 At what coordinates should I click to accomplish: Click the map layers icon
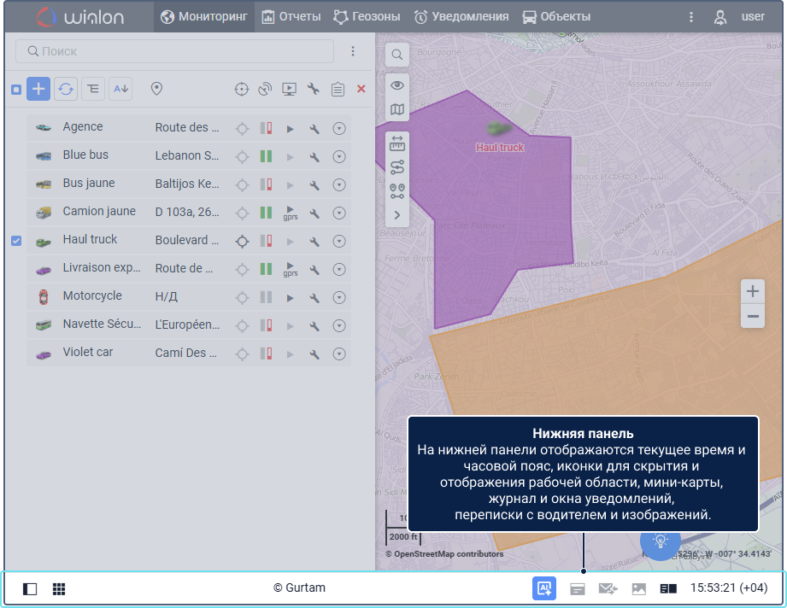tap(397, 108)
